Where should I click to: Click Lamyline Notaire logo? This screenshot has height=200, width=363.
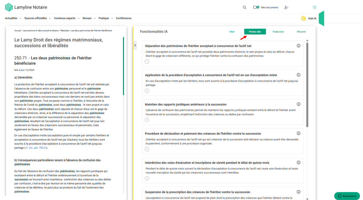26,7
